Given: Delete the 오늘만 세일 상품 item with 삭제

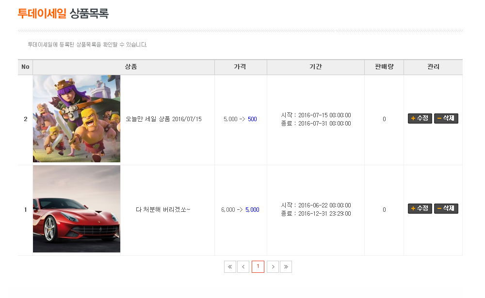Looking at the screenshot, I should (x=446, y=119).
